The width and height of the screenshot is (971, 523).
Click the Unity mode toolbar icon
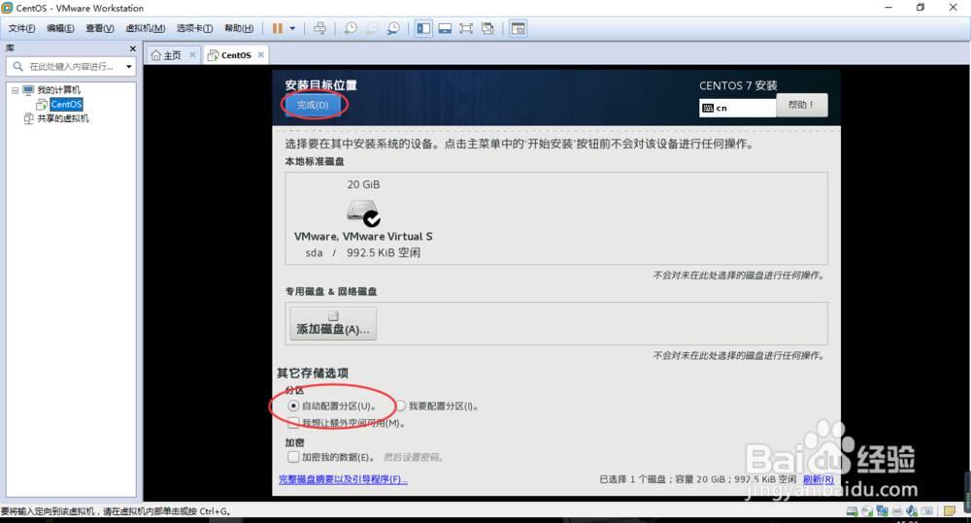tap(488, 28)
